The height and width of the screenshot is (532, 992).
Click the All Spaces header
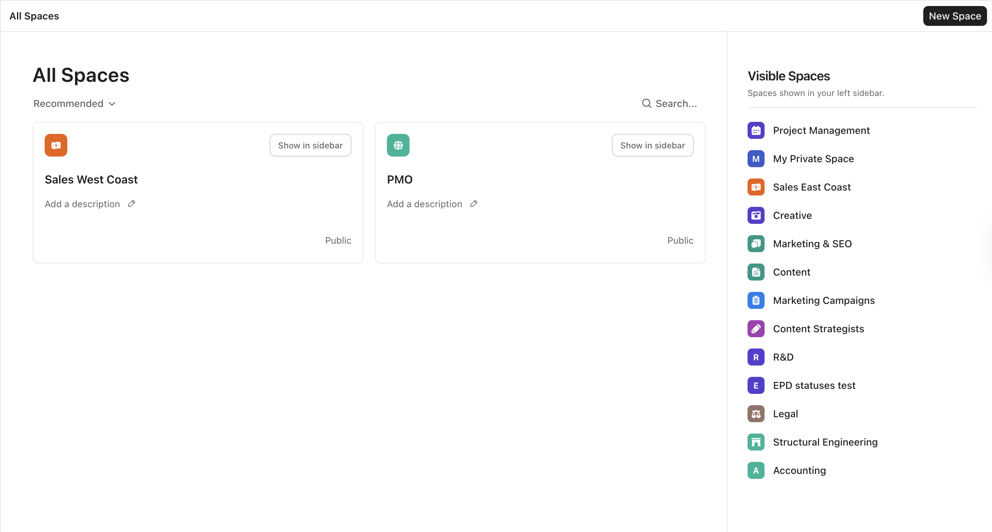34,16
